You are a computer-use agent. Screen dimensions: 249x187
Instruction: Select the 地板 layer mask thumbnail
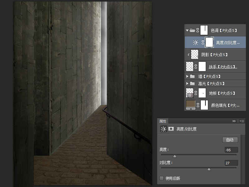coord(202,93)
